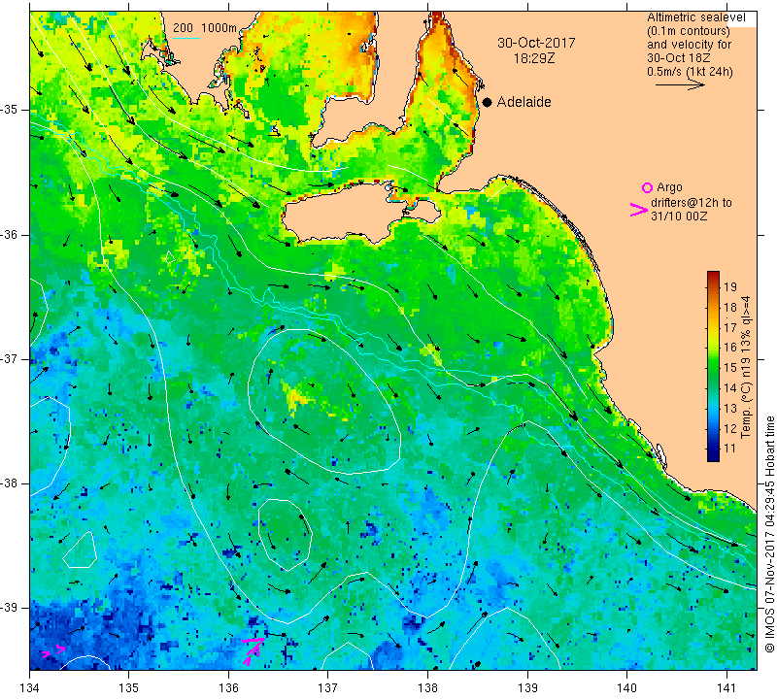The height and width of the screenshot is (699, 777).
Task: Click the dark blue bottom of the temperature scale
Action: (713, 455)
